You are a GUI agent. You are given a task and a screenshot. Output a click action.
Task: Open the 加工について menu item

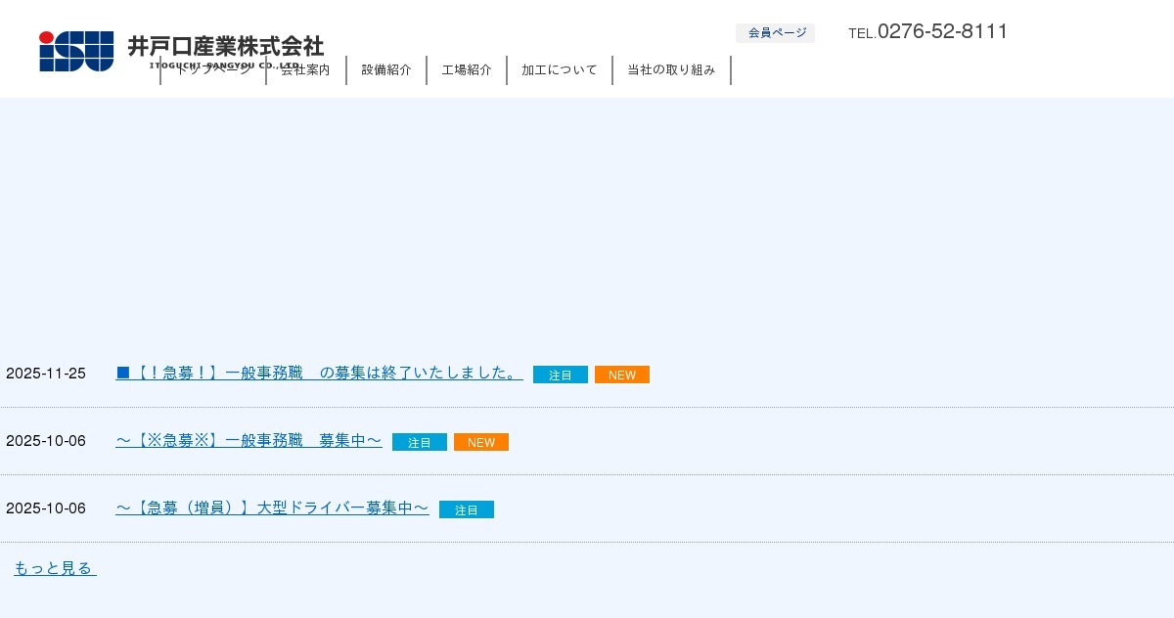coord(560,70)
